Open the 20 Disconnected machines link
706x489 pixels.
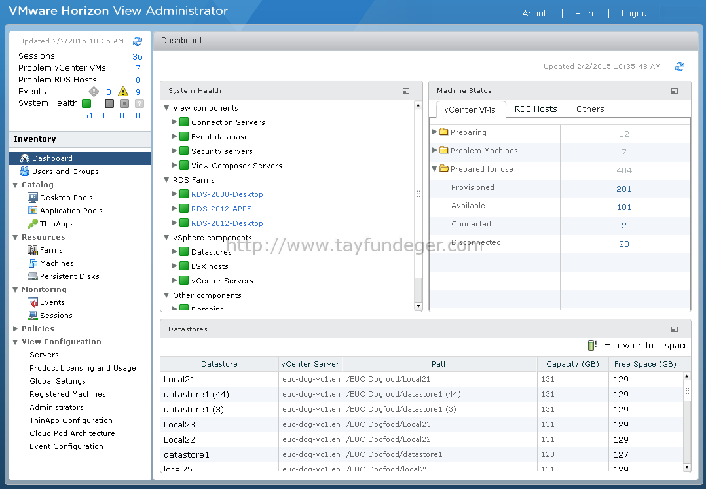[624, 244]
